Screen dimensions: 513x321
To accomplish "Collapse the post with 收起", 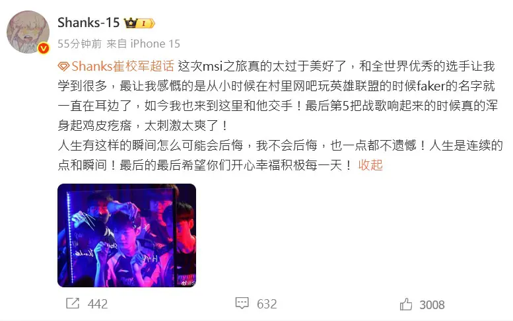I will (370, 165).
